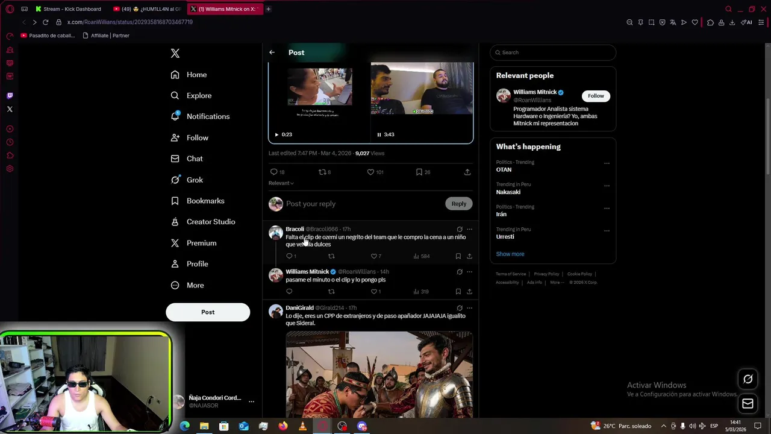
Task: Open the footer More dropdown
Action: [557, 283]
